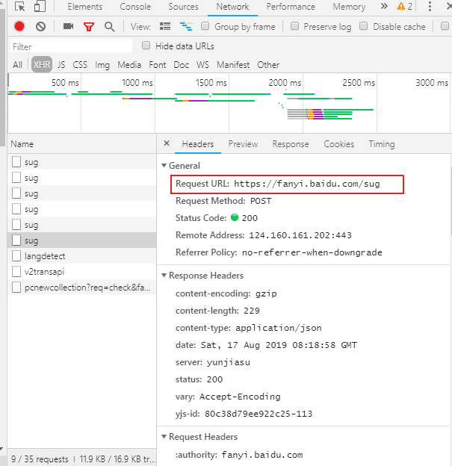
Task: Filter requests by XHR
Action: 42,64
